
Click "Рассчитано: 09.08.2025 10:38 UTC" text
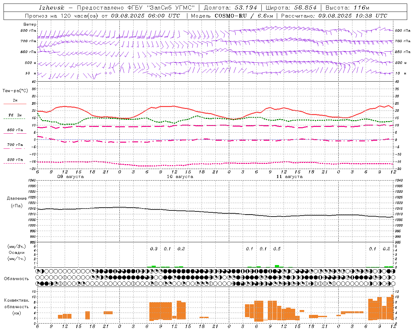(334, 16)
